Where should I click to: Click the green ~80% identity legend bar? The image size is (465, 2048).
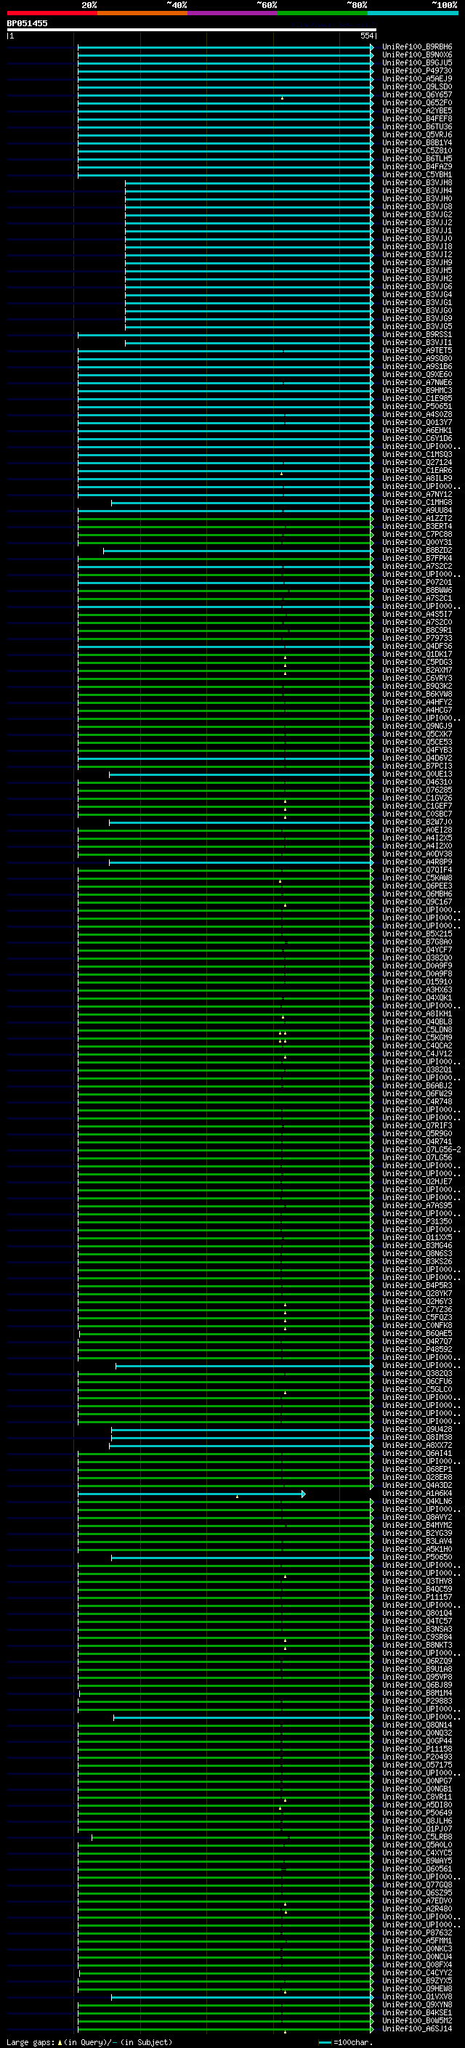tap(323, 13)
